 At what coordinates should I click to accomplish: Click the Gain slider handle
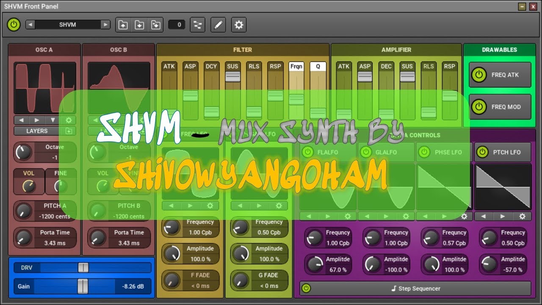click(x=83, y=286)
